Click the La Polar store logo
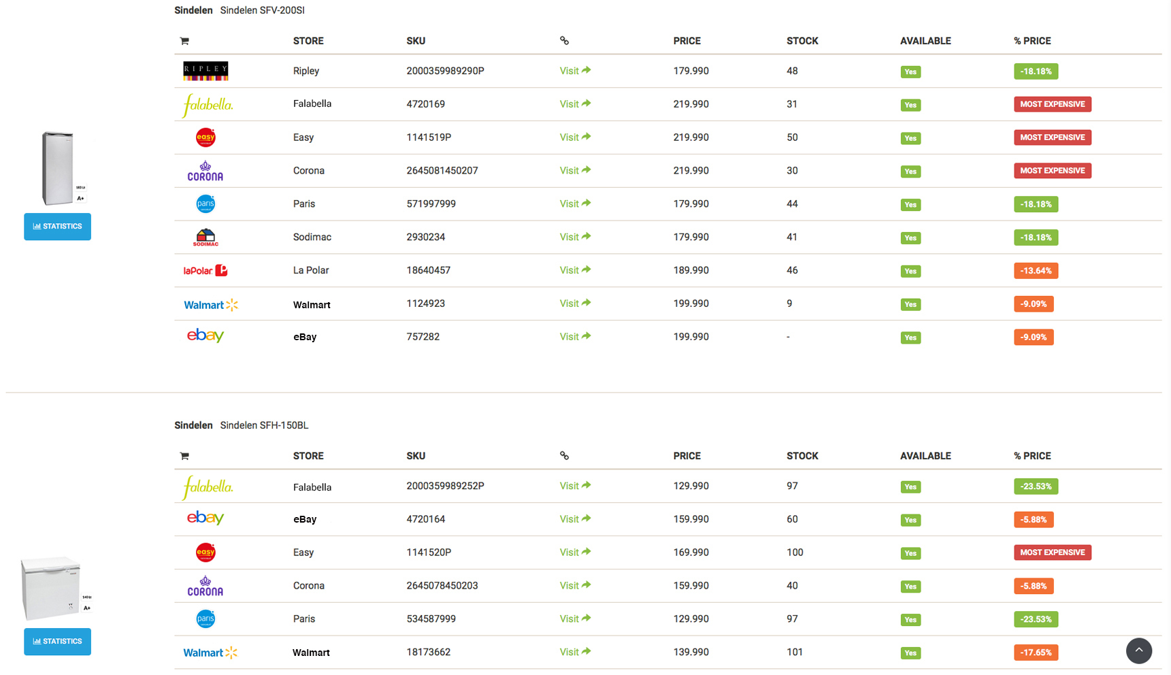Image resolution: width=1171 pixels, height=675 pixels. click(x=205, y=271)
